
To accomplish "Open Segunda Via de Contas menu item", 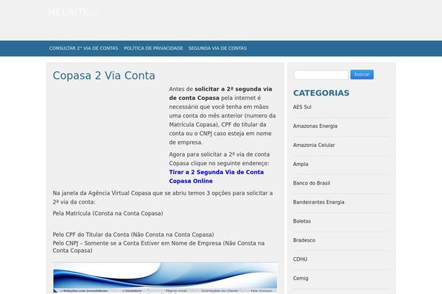I will 217,49.
